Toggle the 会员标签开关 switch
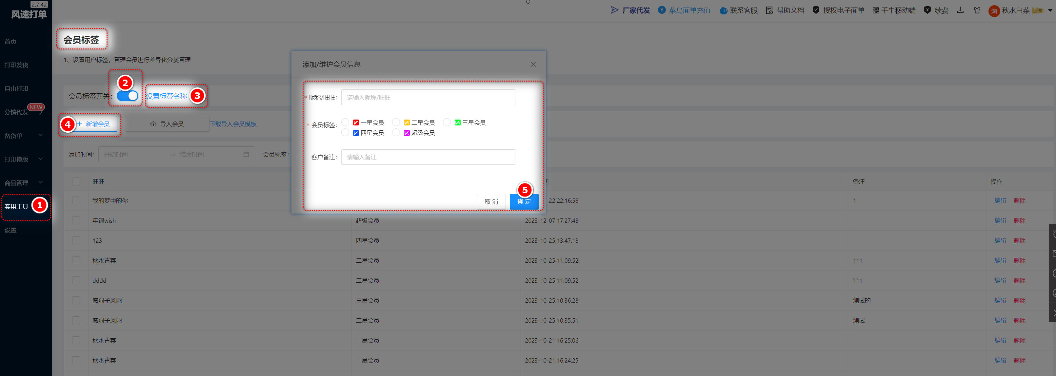Screen dimensions: 1056x376 (x=128, y=96)
